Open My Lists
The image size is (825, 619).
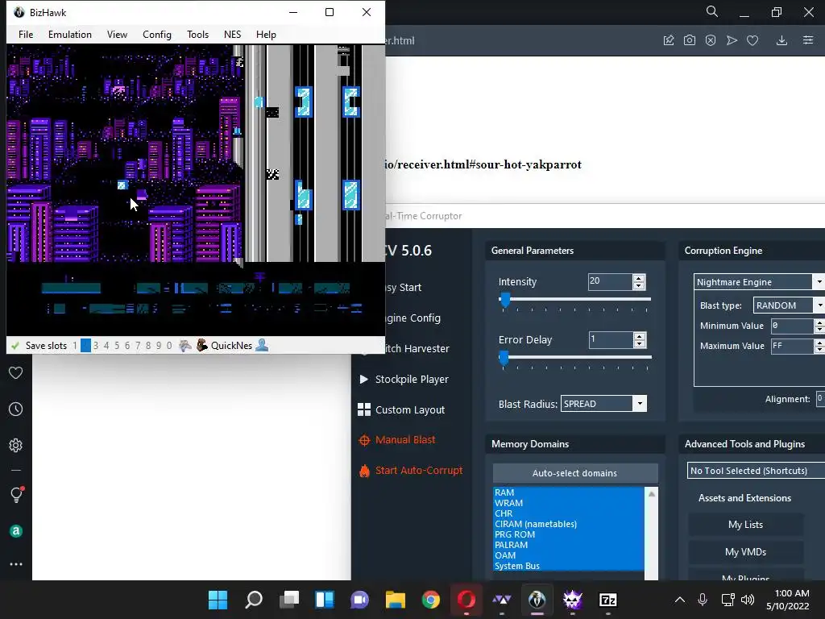[x=745, y=524]
